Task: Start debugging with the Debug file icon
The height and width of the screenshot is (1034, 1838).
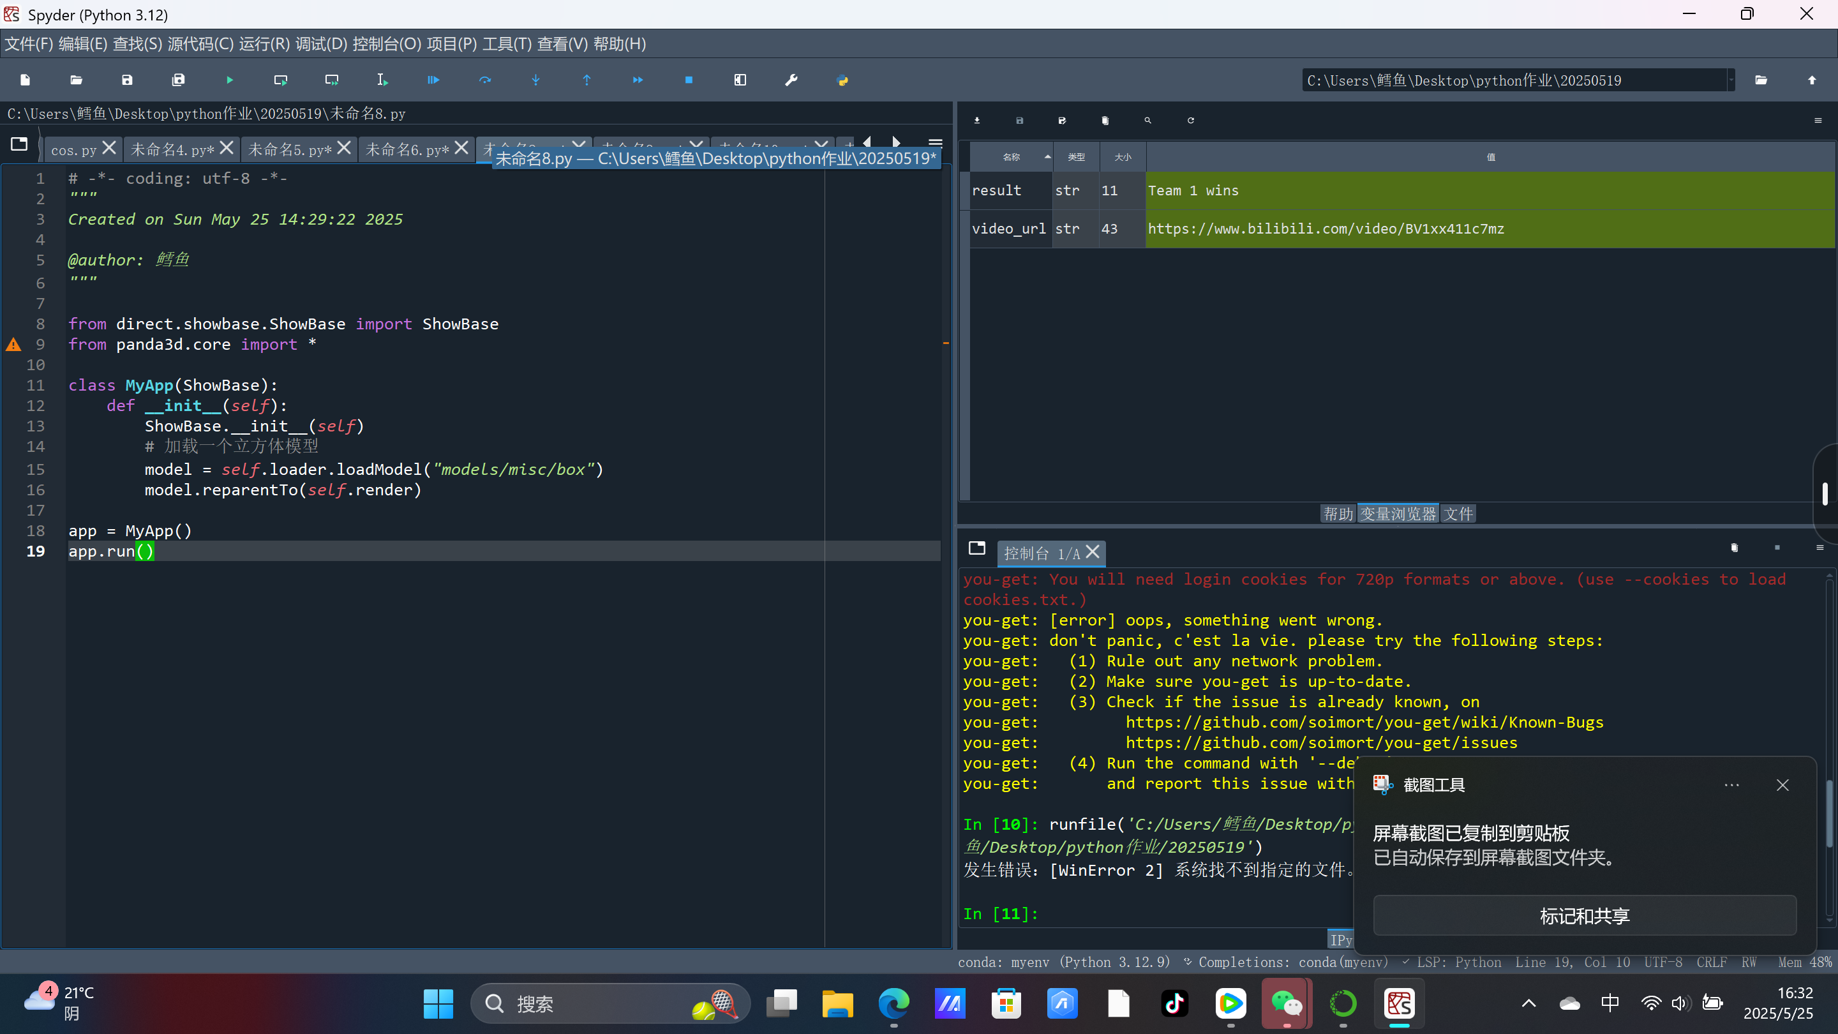Action: tap(433, 80)
